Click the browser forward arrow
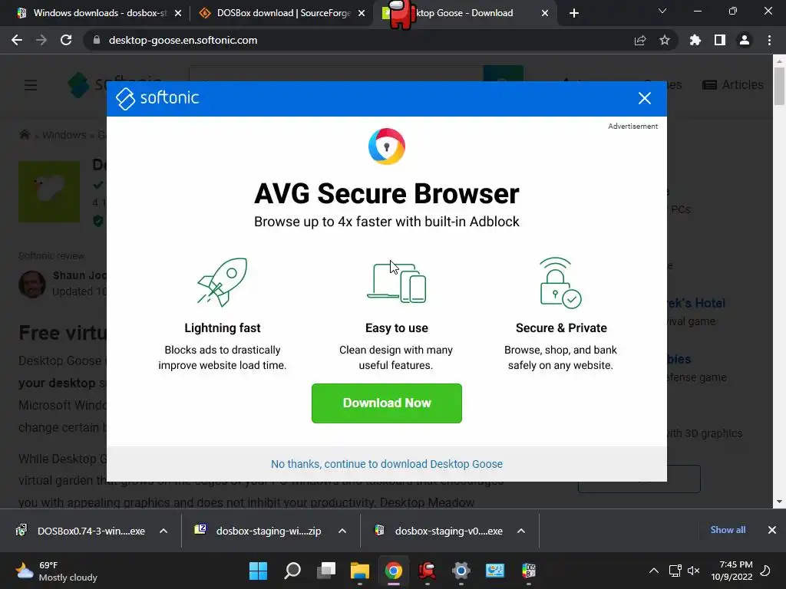The width and height of the screenshot is (786, 589). point(41,40)
